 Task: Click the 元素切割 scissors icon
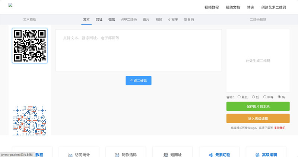[x=210, y=155]
